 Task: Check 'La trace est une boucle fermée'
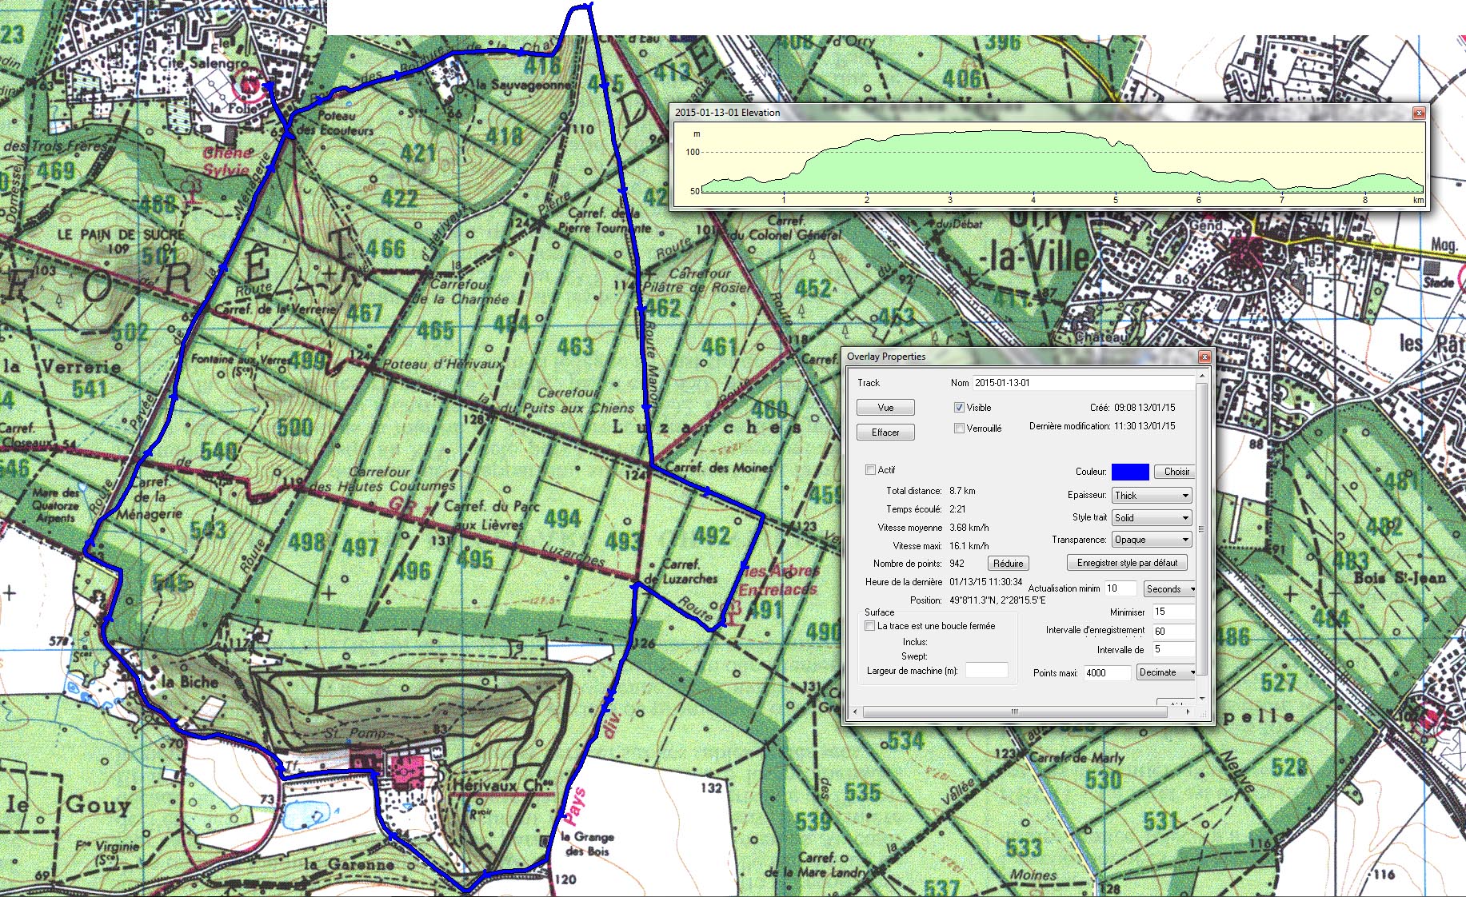870,626
